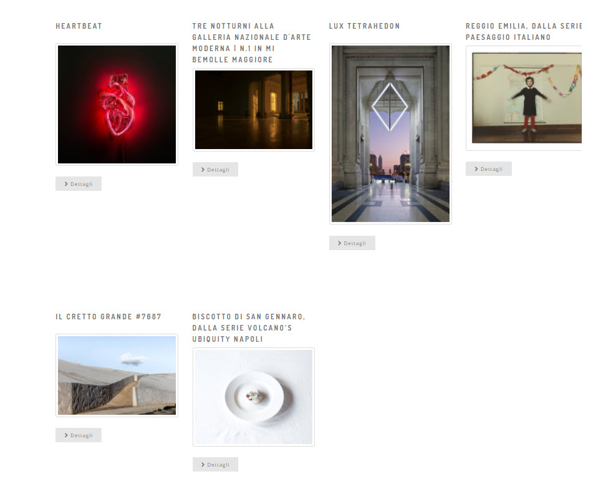Click the LUX TETRAHEDON title
Screen dimensions: 616x484
[x=365, y=26]
